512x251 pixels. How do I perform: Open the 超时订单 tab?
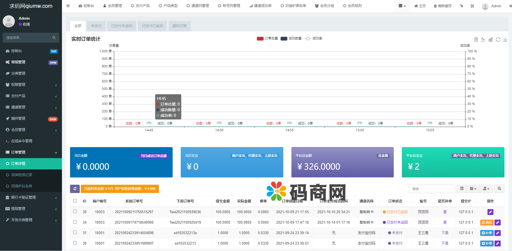pyautogui.click(x=179, y=26)
